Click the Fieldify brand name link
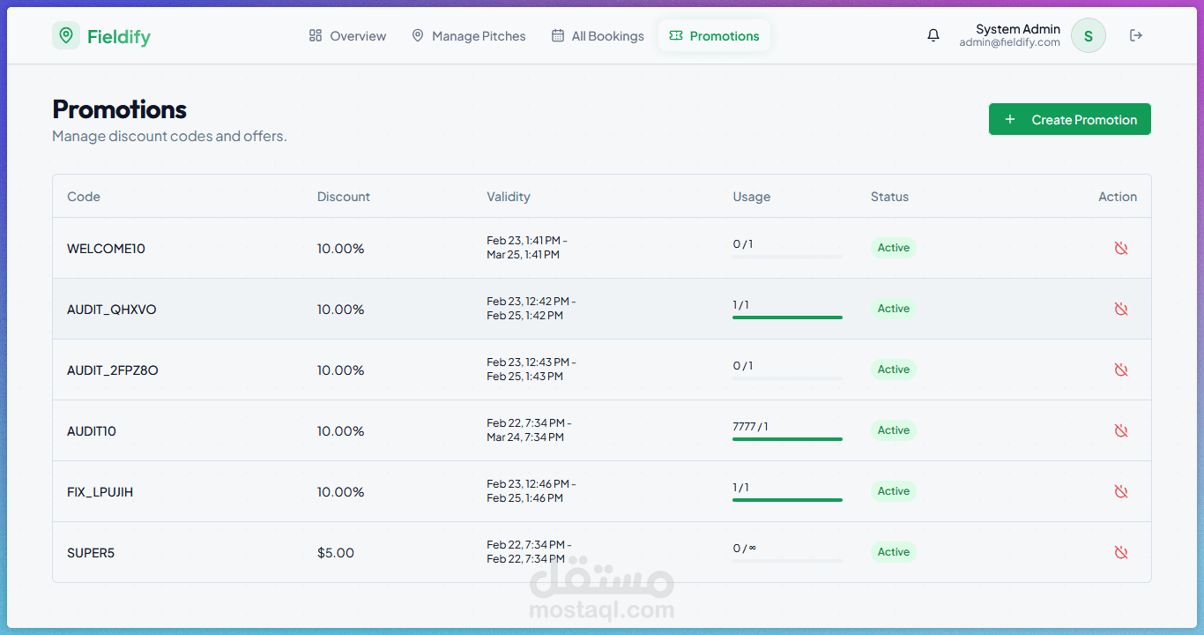 tap(119, 36)
